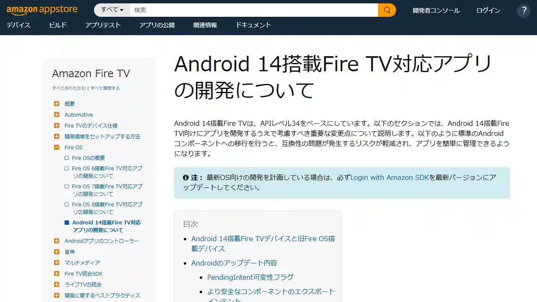Click すべて展開する in sidebar
The height and width of the screenshot is (302, 537).
[x=105, y=89]
